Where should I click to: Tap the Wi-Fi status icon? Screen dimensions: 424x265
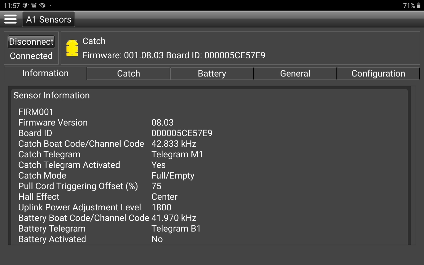(42, 6)
